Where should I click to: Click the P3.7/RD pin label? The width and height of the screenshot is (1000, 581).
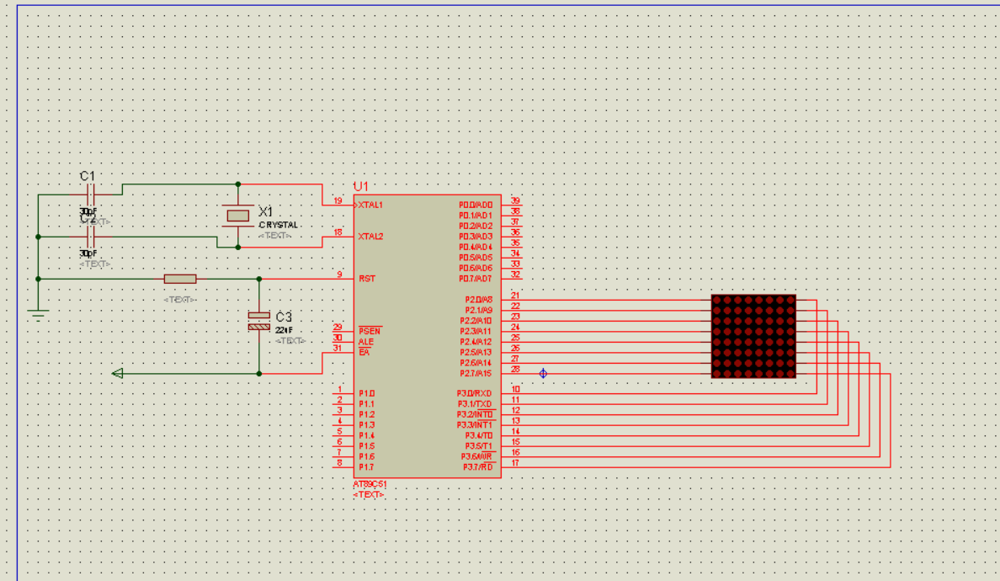pyautogui.click(x=478, y=467)
